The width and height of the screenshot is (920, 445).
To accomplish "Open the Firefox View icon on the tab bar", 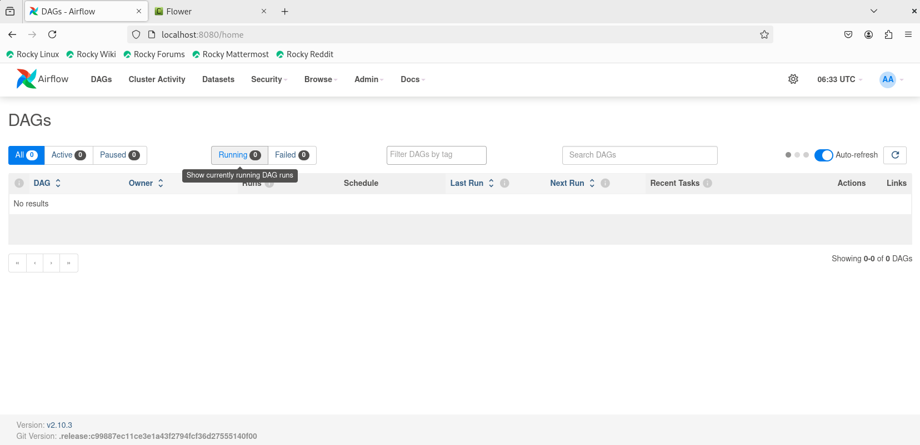I will coord(10,11).
